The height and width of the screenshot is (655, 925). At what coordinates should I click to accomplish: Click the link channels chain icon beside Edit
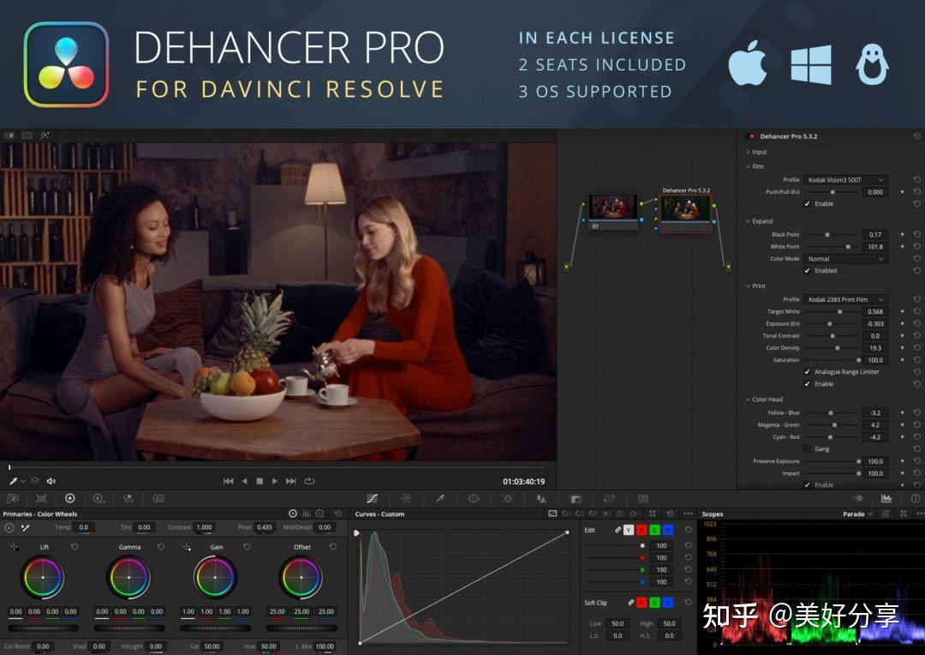point(619,530)
